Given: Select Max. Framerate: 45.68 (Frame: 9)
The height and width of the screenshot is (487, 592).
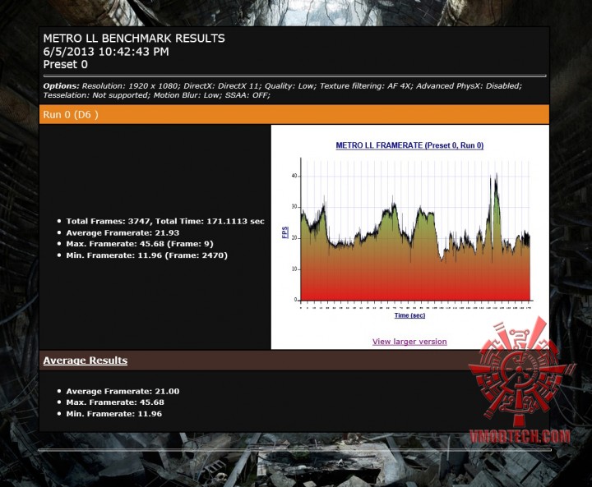Looking at the screenshot, I should coord(140,244).
